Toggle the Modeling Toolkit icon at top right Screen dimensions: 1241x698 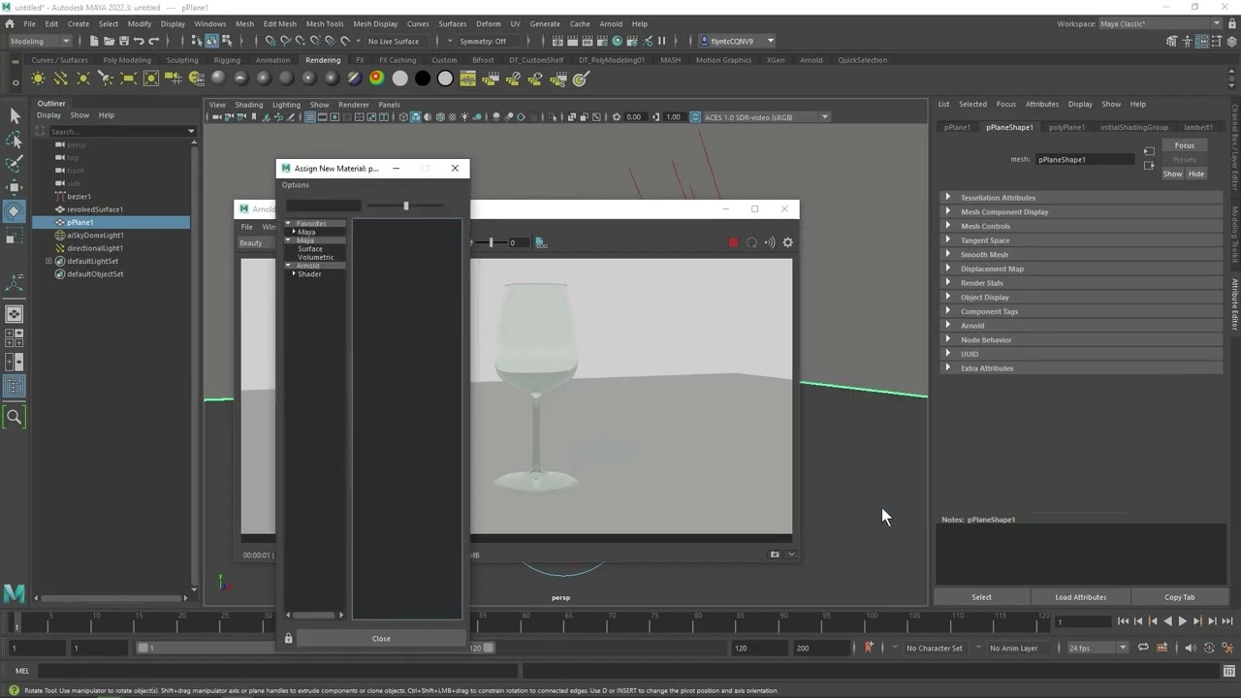click(1172, 41)
